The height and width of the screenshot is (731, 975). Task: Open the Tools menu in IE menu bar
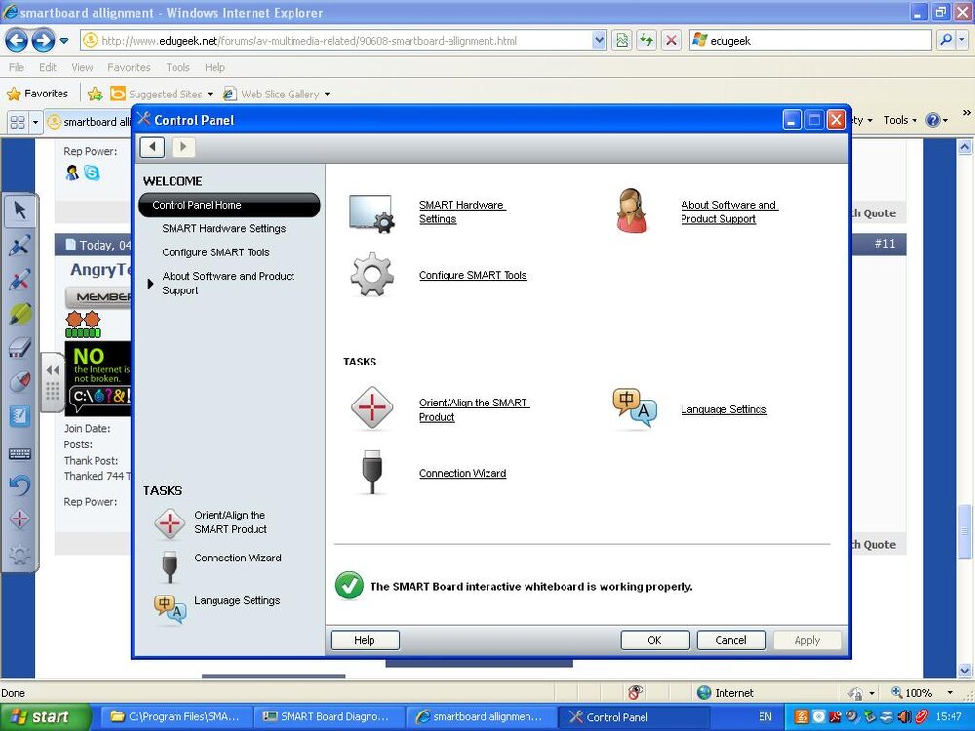point(177,67)
